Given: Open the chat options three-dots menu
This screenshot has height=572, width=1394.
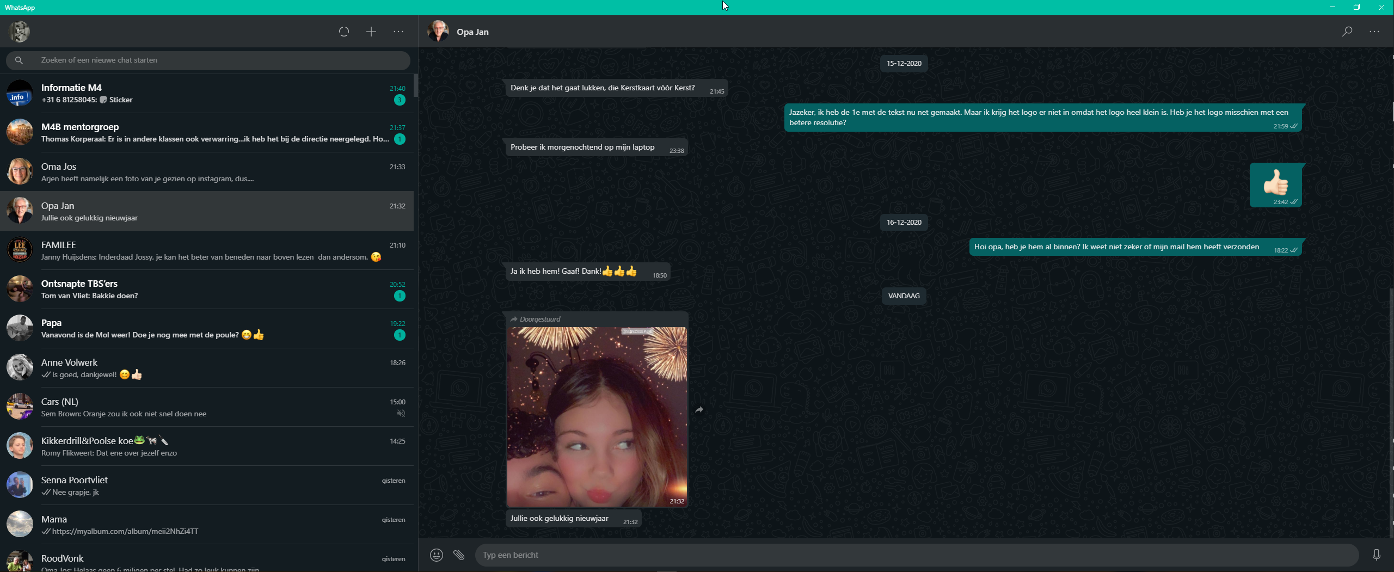Looking at the screenshot, I should coord(1374,32).
